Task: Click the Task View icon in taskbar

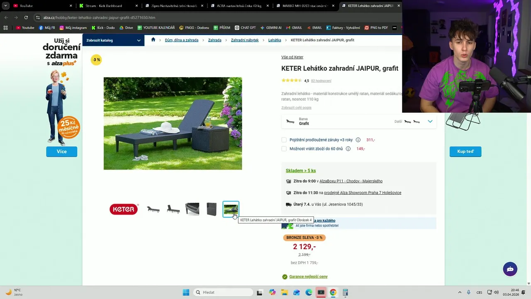Action: coord(259,292)
